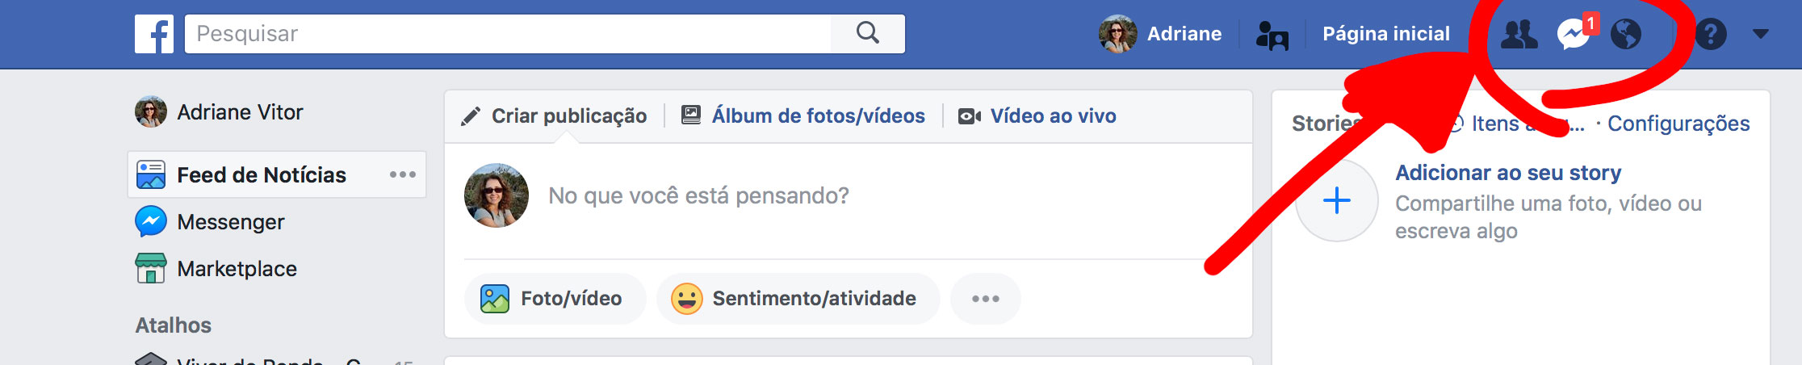Click the Facebook logo icon
The image size is (1802, 365).
point(154,34)
